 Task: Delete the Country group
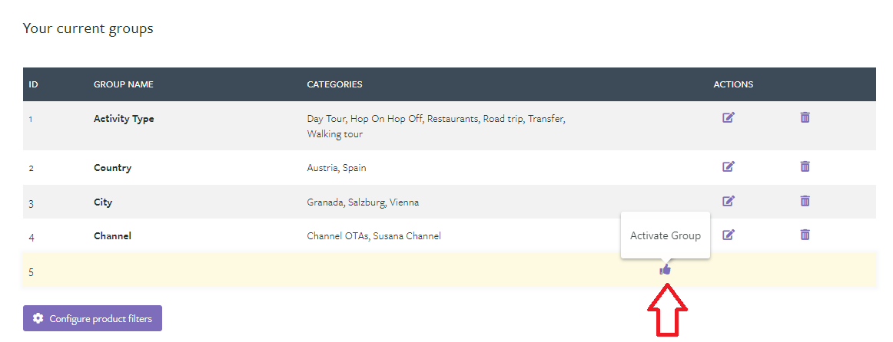click(805, 166)
